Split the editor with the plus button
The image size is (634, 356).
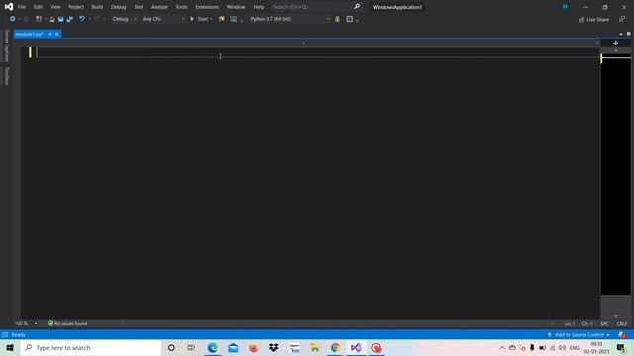coord(615,43)
